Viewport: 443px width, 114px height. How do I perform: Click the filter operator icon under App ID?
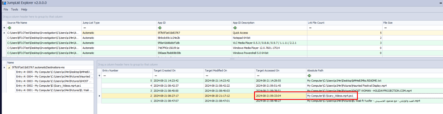click(x=160, y=28)
